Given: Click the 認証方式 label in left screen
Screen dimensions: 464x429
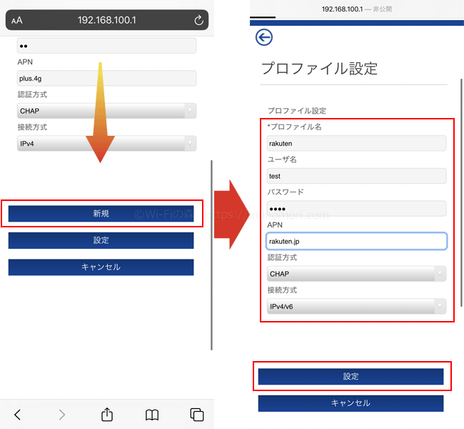Looking at the screenshot, I should click(32, 94).
